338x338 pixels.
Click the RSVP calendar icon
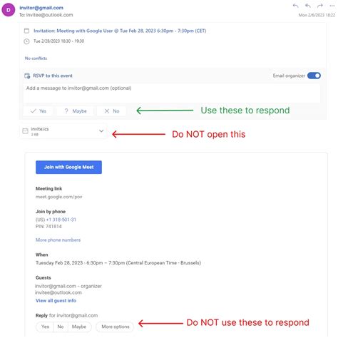coord(27,76)
